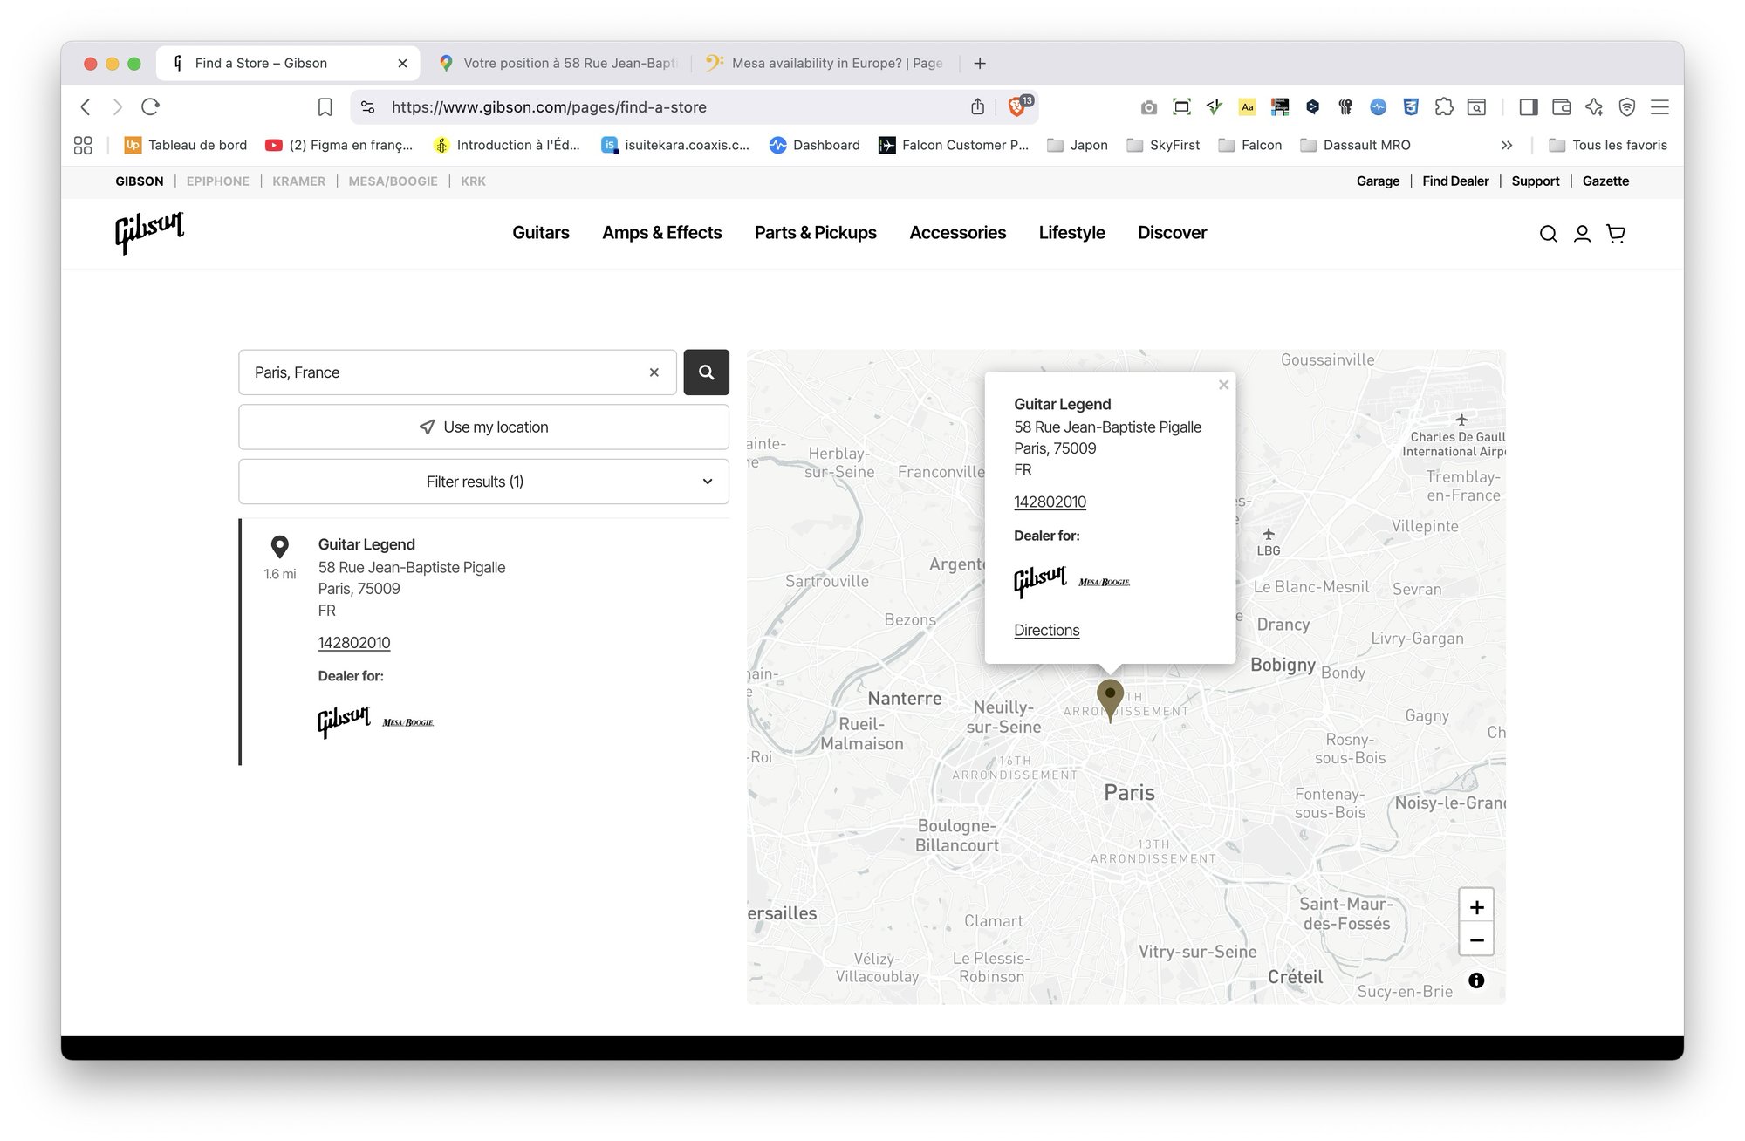Open the Find Dealer link
This screenshot has width=1745, height=1141.
pyautogui.click(x=1455, y=181)
